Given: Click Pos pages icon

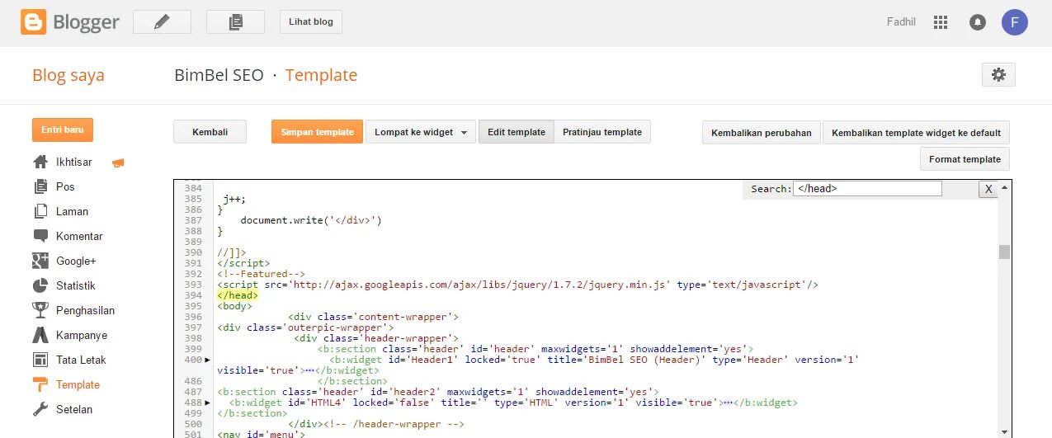Looking at the screenshot, I should (x=40, y=186).
